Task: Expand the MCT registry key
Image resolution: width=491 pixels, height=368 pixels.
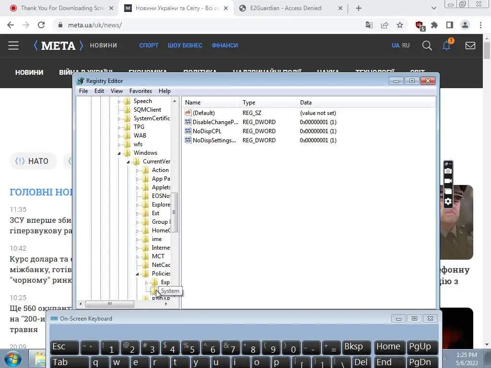Action: point(137,257)
